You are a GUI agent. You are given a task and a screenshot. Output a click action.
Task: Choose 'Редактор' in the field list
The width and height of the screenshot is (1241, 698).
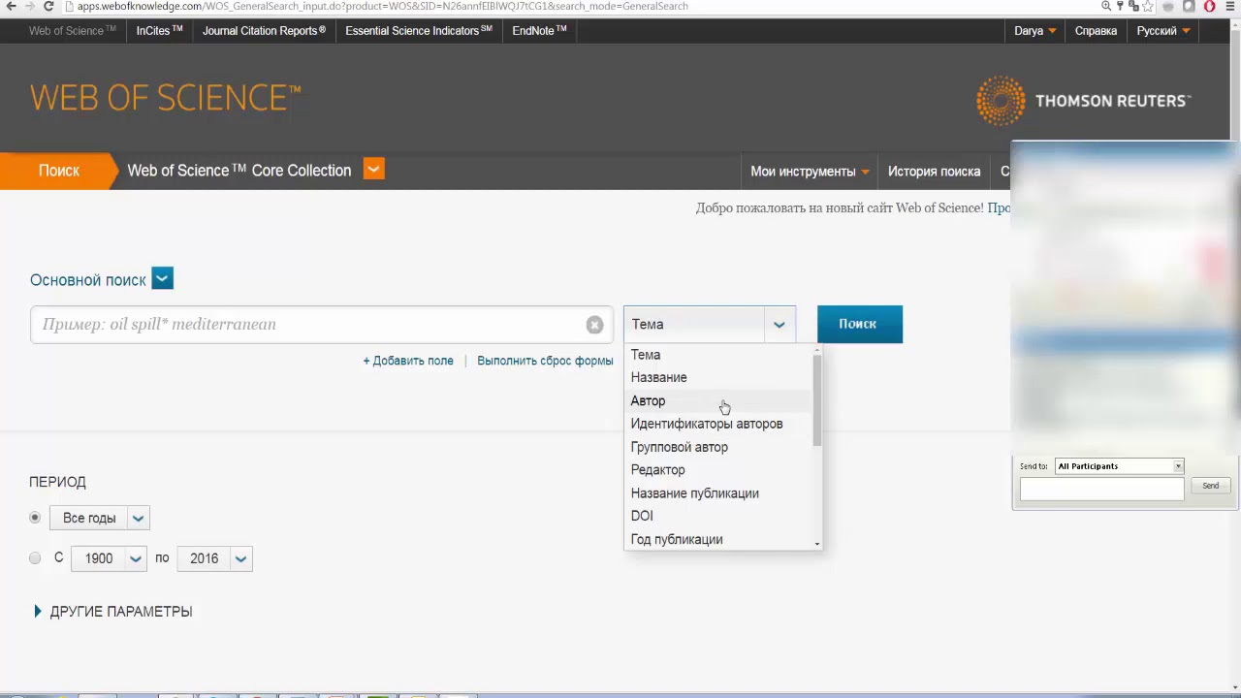click(718, 470)
